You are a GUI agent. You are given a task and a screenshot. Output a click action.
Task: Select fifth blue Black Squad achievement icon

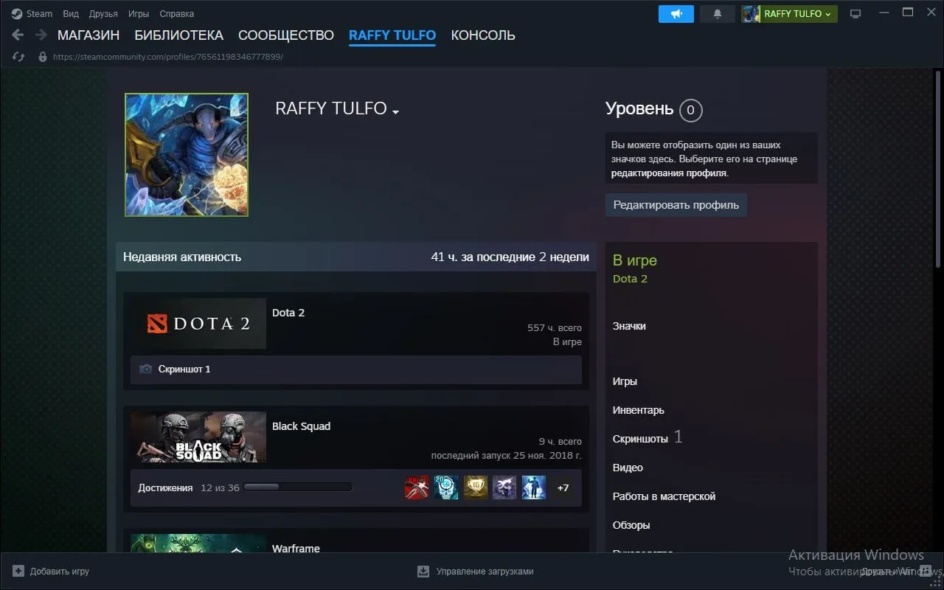534,487
